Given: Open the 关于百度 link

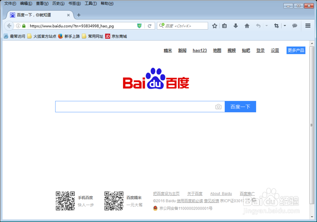Looking at the screenshot, I should tap(195, 194).
